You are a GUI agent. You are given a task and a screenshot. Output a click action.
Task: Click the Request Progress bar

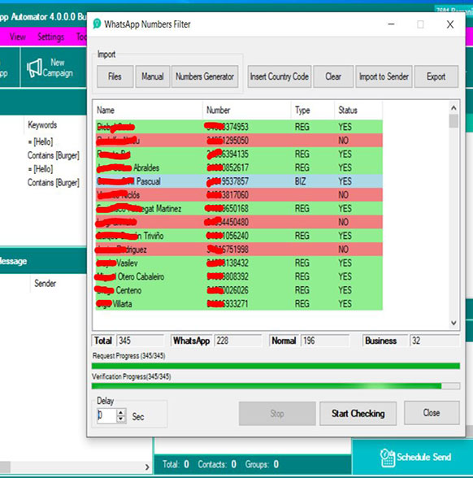276,366
